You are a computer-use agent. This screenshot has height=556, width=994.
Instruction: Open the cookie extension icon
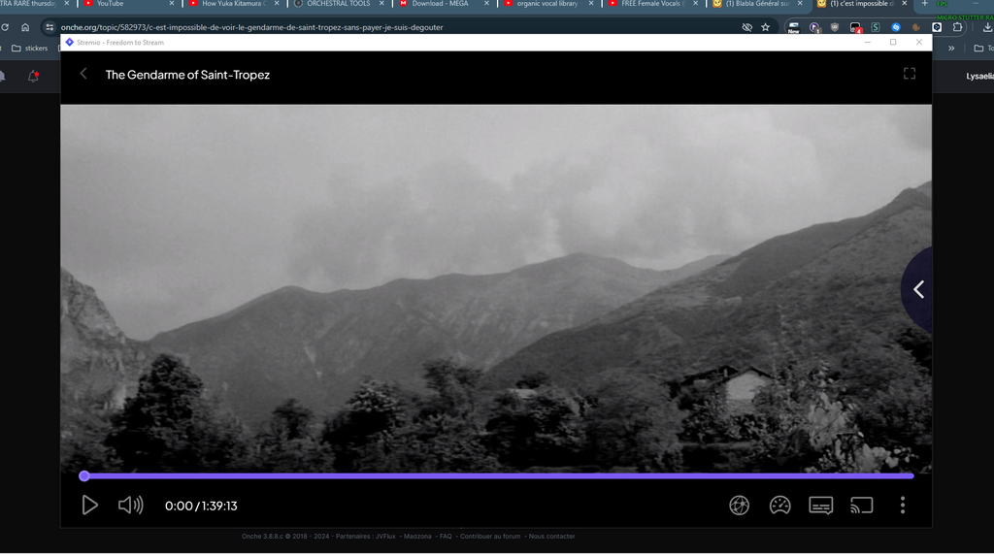pos(916,27)
